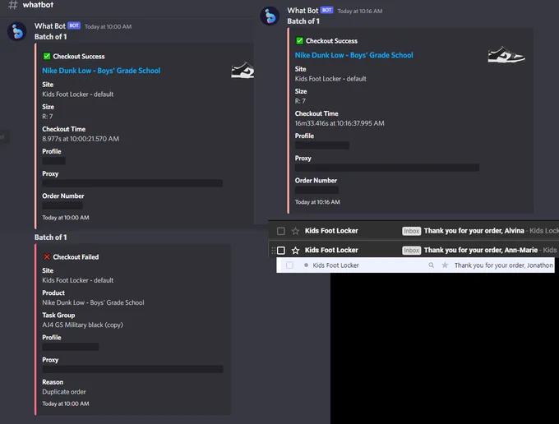This screenshot has height=424, width=559.
Task: Click What Bot username on 10:00 AM message
Action: pos(50,26)
